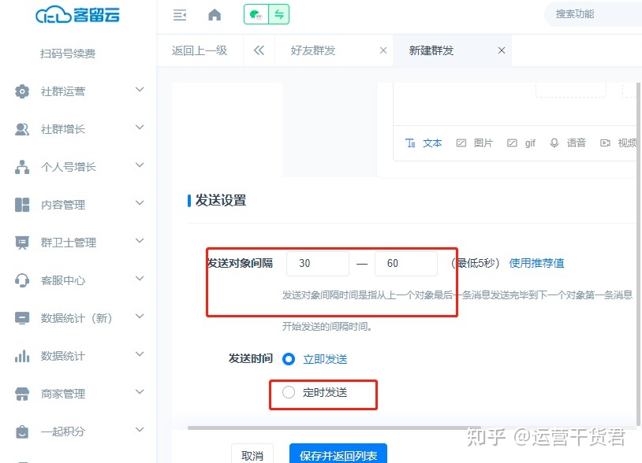This screenshot has width=642, height=463.
Task: Open 内容管理 in the sidebar
Action: pos(63,205)
